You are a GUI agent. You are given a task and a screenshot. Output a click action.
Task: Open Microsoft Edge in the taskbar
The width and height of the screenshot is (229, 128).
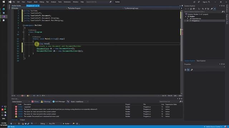click(4, 9)
